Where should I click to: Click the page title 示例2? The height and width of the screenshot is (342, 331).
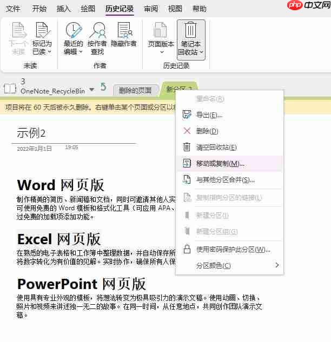(x=31, y=133)
